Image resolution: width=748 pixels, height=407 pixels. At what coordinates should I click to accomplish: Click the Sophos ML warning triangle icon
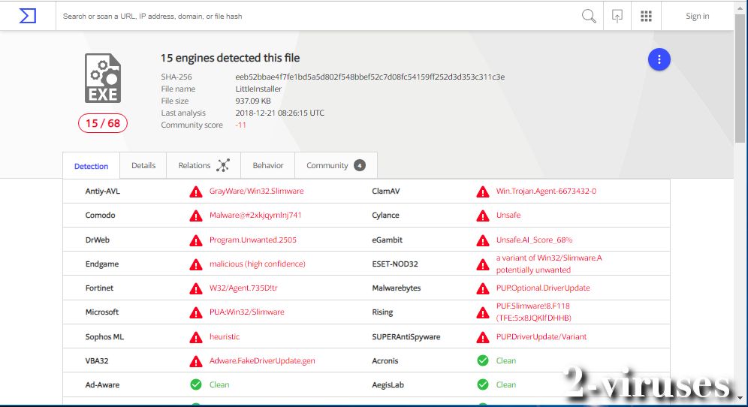(x=195, y=337)
